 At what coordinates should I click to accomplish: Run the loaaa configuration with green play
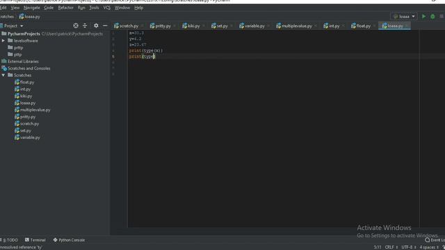tap(423, 17)
